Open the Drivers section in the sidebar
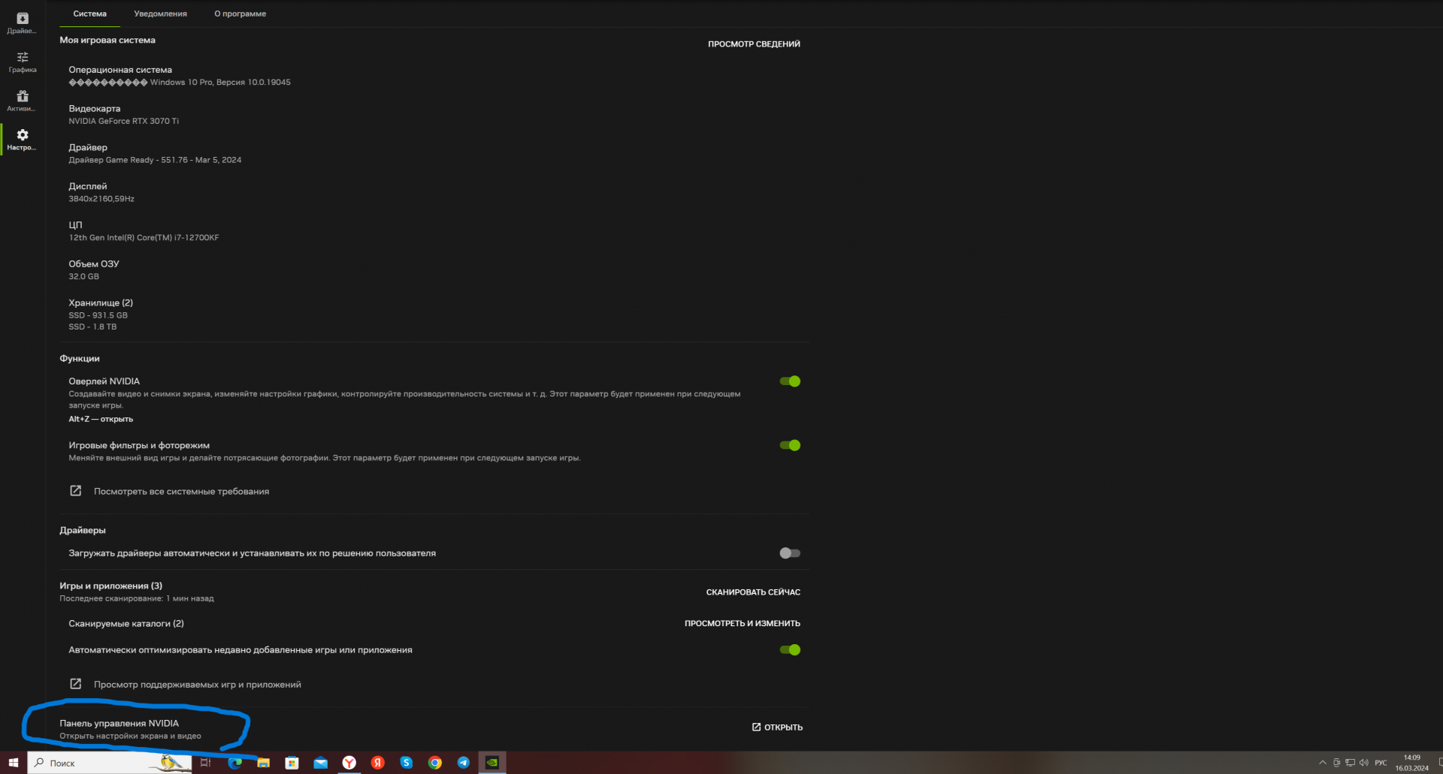This screenshot has width=1443, height=774. click(x=22, y=23)
